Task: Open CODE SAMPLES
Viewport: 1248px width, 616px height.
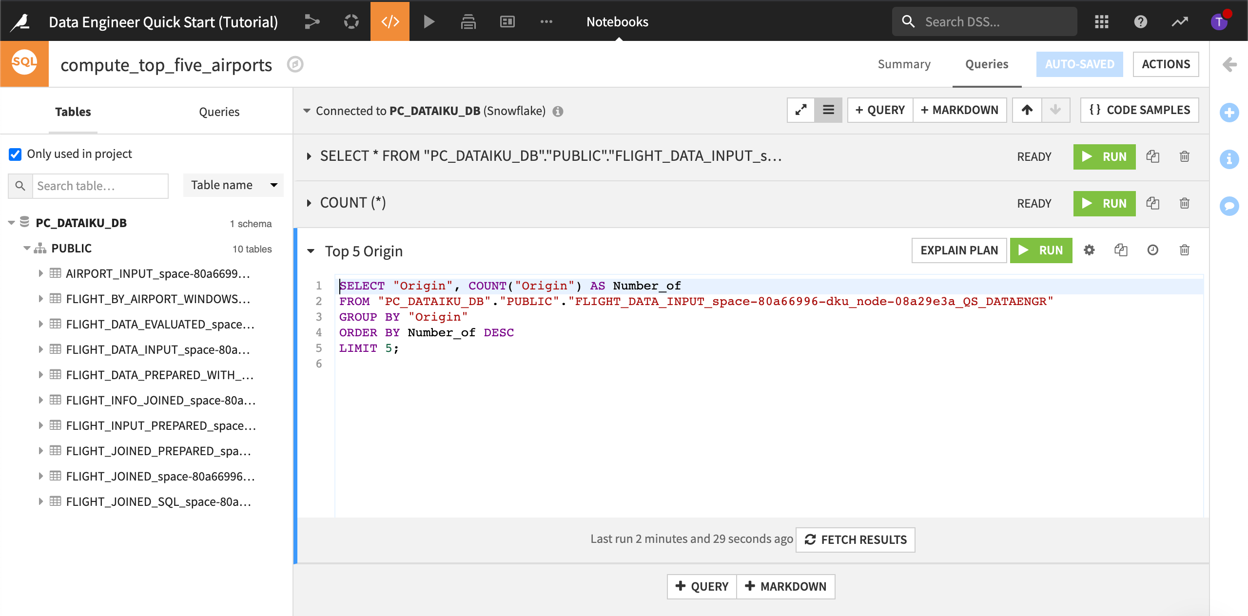Action: (1139, 110)
